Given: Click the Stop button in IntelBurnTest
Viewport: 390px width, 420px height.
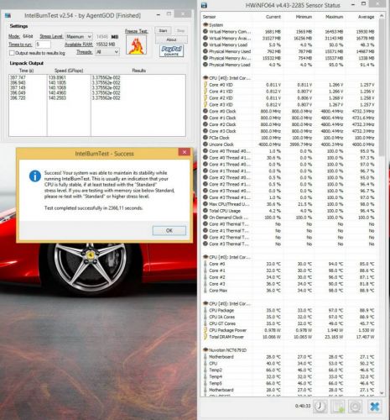Looking at the screenshot, I should (180, 30).
